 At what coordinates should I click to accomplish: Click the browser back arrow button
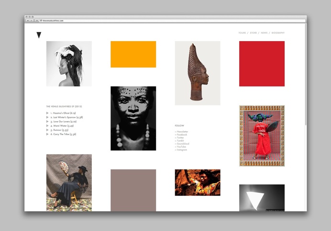pyautogui.click(x=28, y=21)
